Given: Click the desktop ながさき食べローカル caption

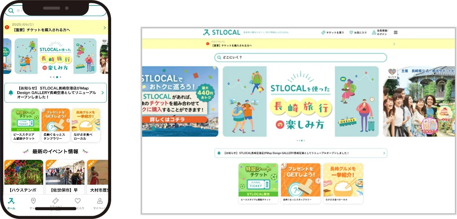Looking at the screenshot, I should coord(337,200).
